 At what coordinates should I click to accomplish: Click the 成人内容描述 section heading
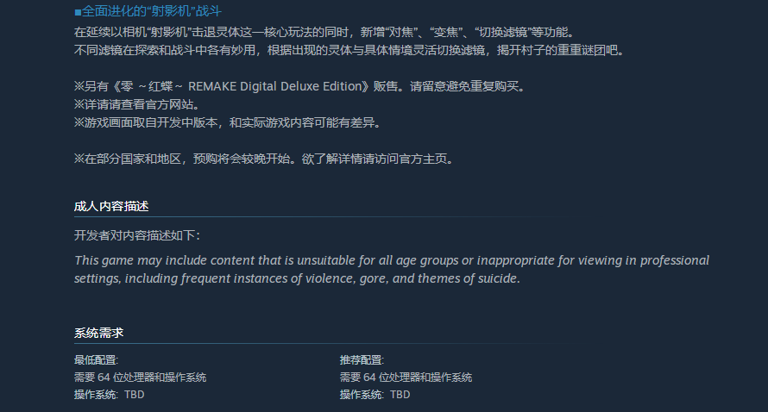click(x=111, y=206)
